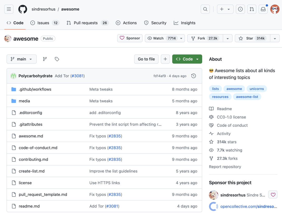Open 'Use HTTPS links' commit message

click(x=105, y=183)
